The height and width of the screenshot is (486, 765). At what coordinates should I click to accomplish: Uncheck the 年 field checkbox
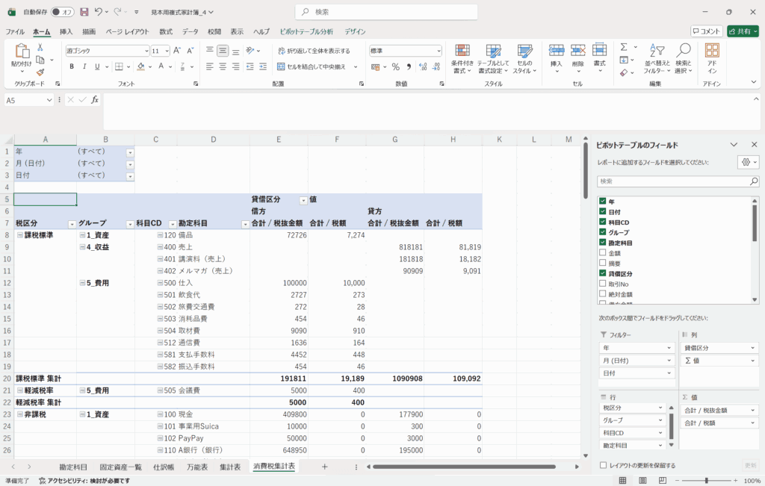[603, 202]
